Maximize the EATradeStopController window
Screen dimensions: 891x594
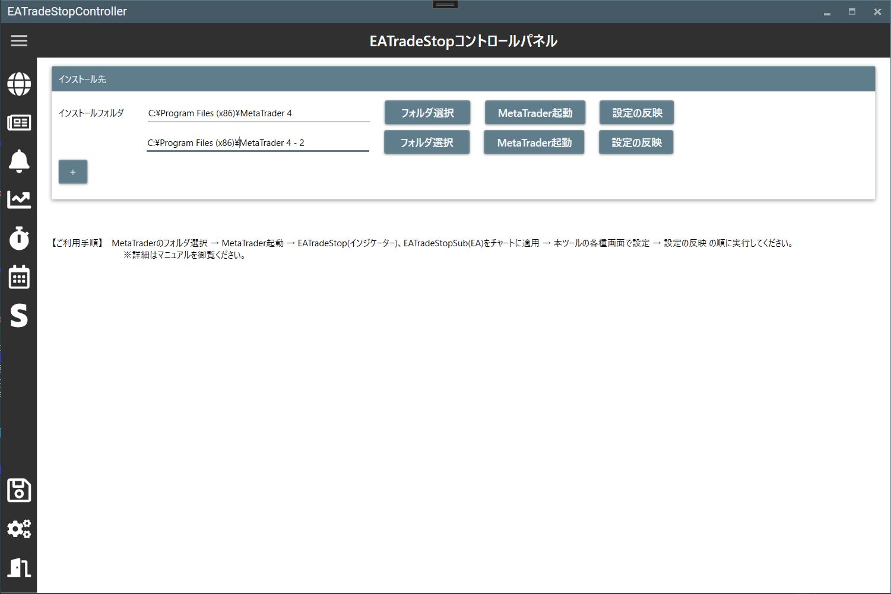click(852, 12)
